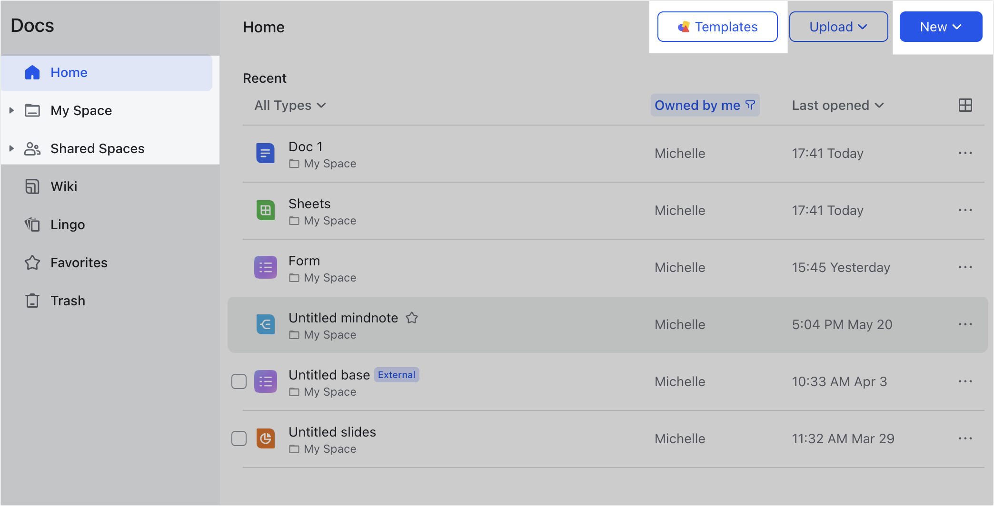Screen dimensions: 994x506
Task: Open the All Types filter dropdown
Action: click(x=289, y=105)
